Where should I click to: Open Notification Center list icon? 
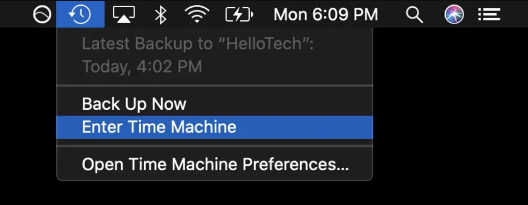[489, 15]
